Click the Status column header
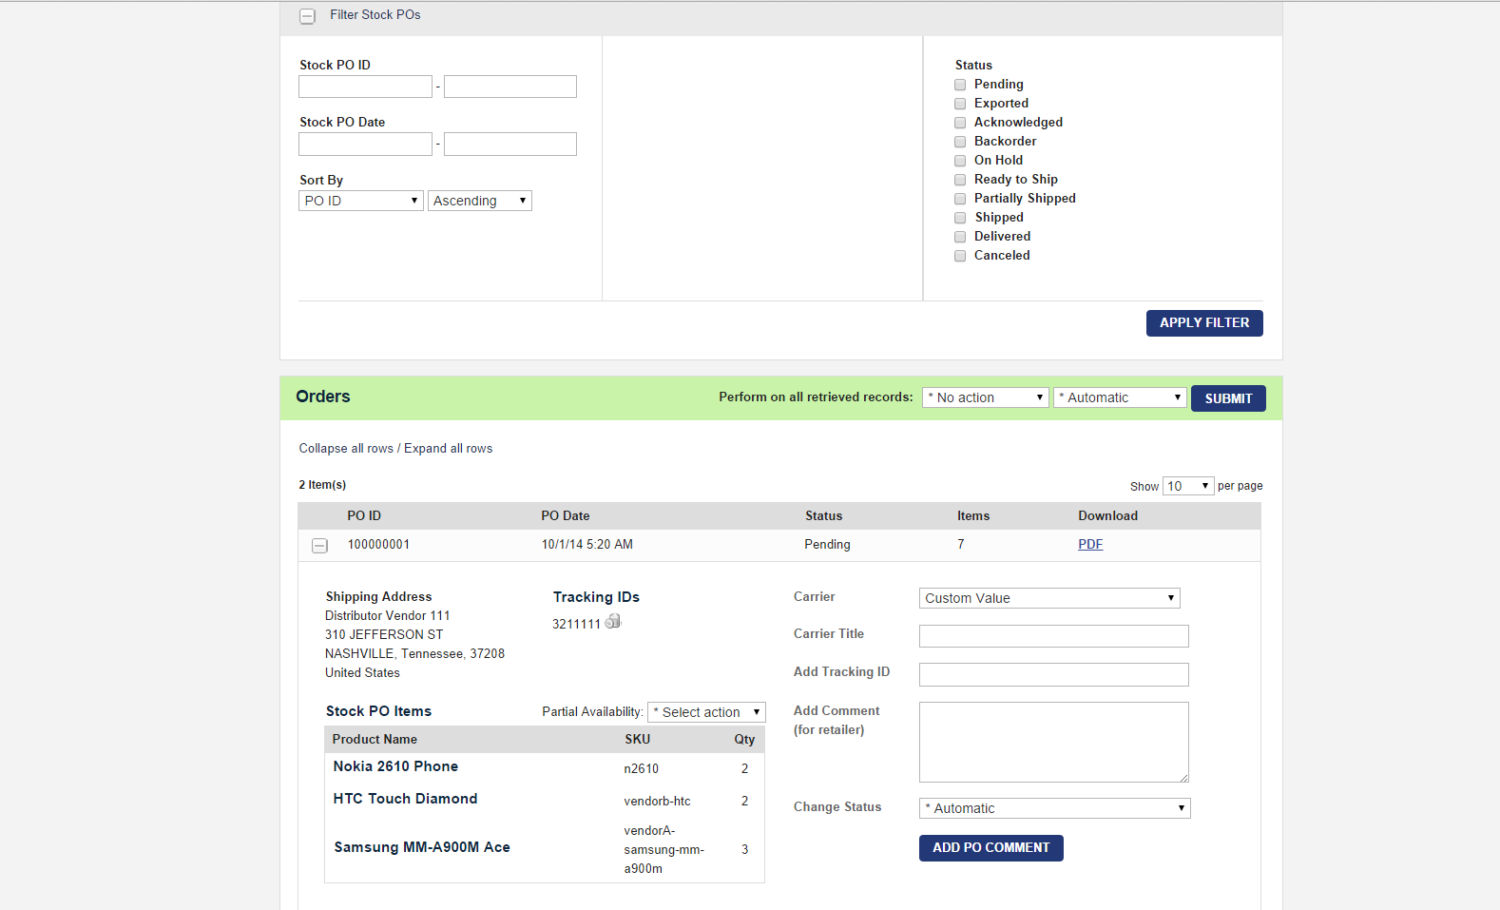 tap(824, 516)
